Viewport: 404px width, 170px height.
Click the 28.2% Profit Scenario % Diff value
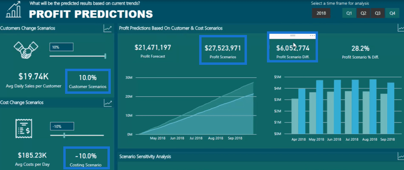(x=360, y=48)
